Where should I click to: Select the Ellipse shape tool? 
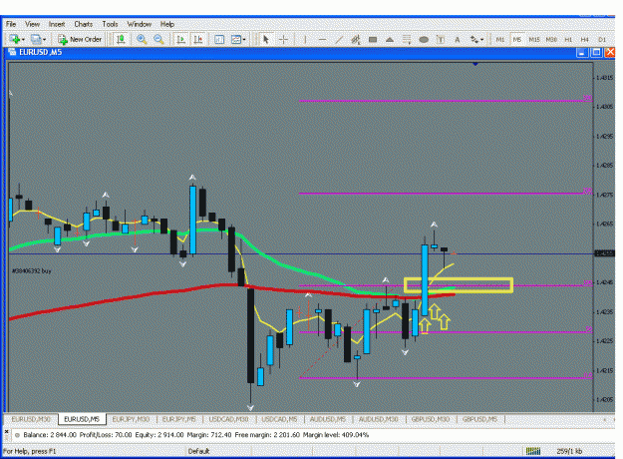pyautogui.click(x=424, y=39)
